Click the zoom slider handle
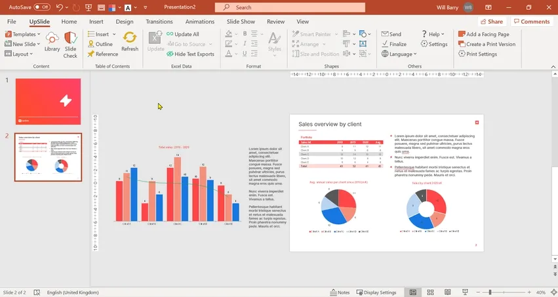Image resolution: width=558 pixels, height=297 pixels. click(x=490, y=292)
